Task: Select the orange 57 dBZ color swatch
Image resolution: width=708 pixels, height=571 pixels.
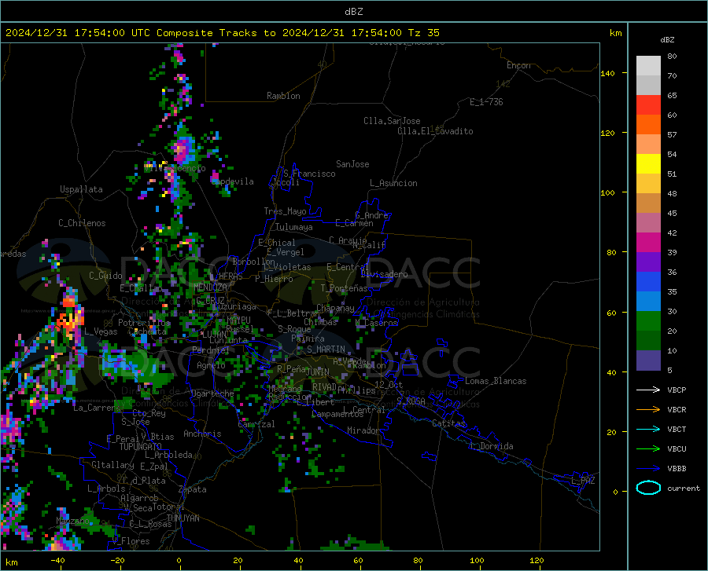Action: 648,125
